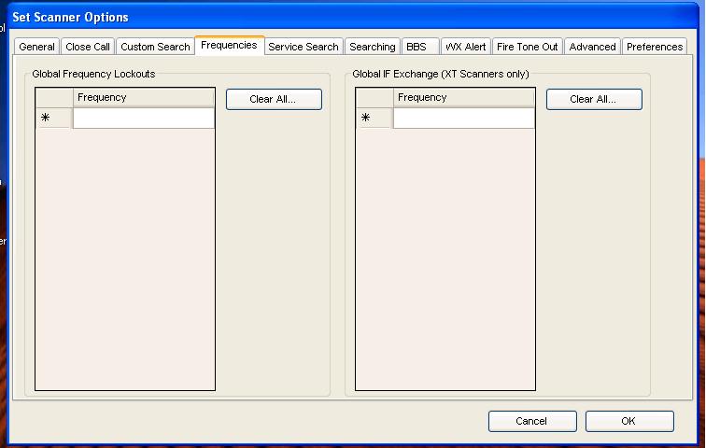Select new-row asterisk in Lockouts grid
The height and width of the screenshot is (448, 706).
pyautogui.click(x=54, y=118)
